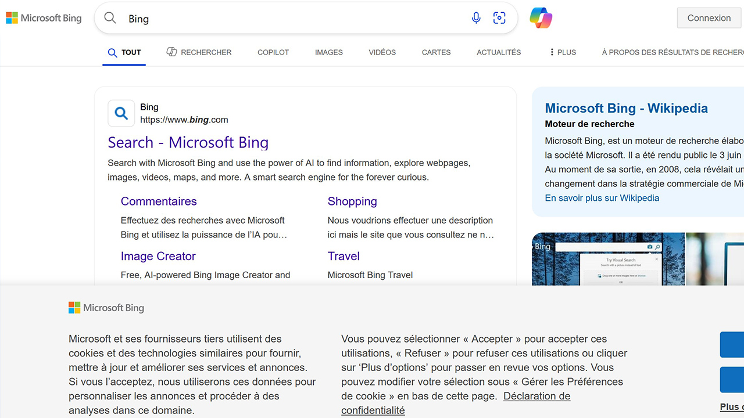Click the Microsoft Bing logo in the footer

[x=106, y=308]
